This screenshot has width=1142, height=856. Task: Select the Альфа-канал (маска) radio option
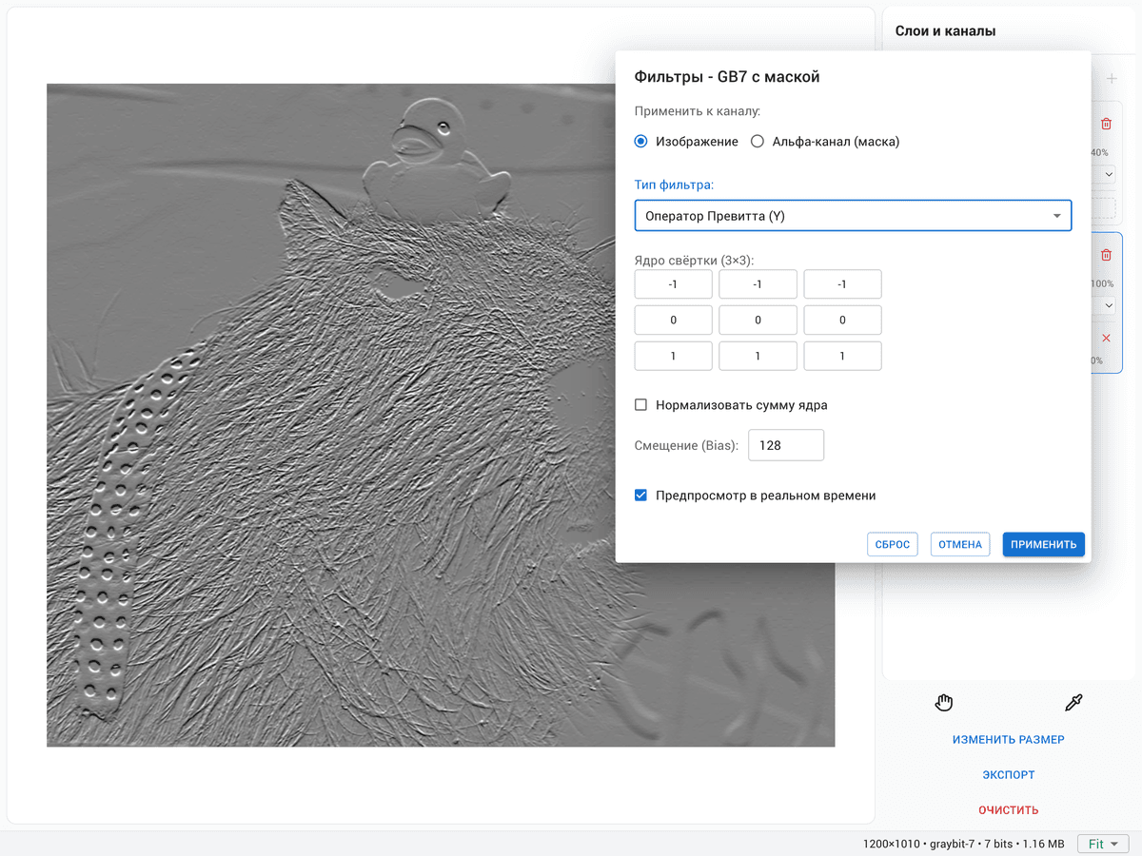click(x=758, y=142)
